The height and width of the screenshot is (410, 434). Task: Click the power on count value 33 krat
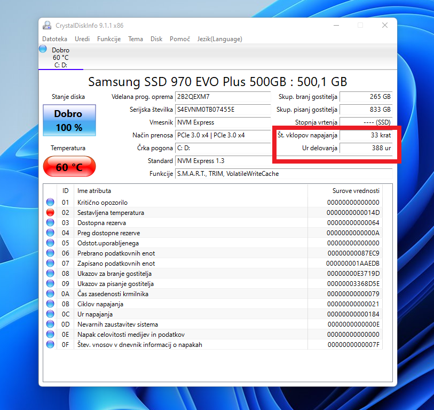click(366, 135)
